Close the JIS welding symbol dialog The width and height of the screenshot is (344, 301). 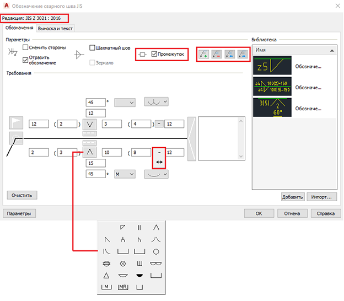click(337, 6)
